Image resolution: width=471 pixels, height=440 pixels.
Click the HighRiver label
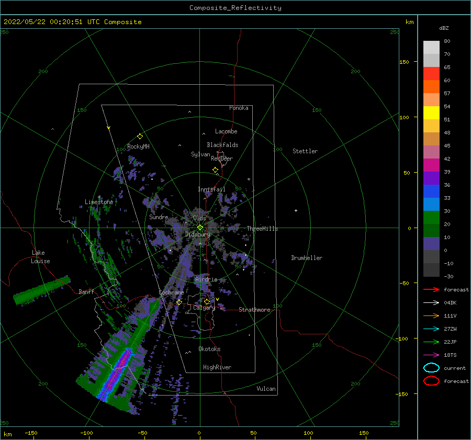(217, 367)
